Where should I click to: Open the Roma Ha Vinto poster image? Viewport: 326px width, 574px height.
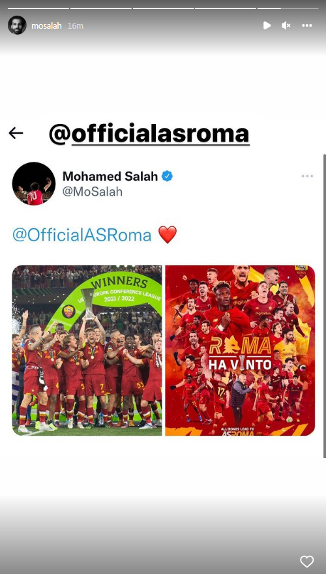click(x=240, y=350)
